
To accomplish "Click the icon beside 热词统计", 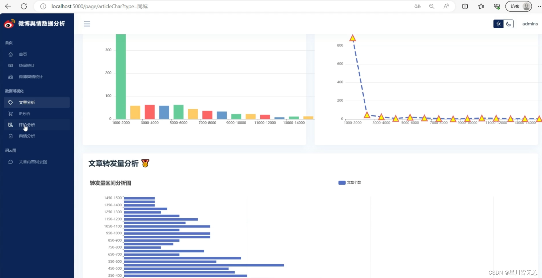I will (11, 65).
